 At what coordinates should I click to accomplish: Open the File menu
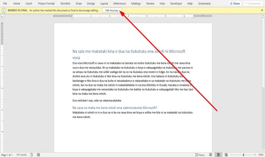(5, 3)
